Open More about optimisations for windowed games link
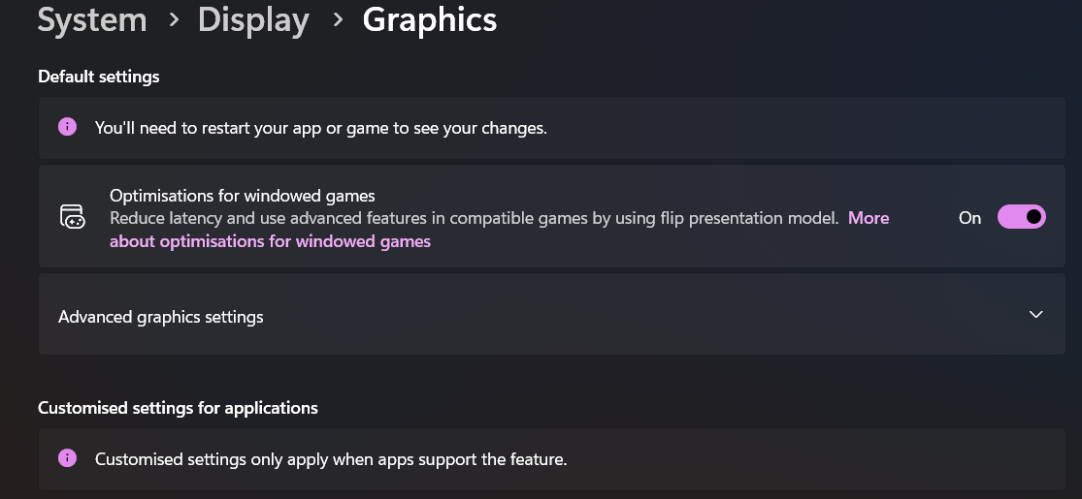 [x=500, y=230]
